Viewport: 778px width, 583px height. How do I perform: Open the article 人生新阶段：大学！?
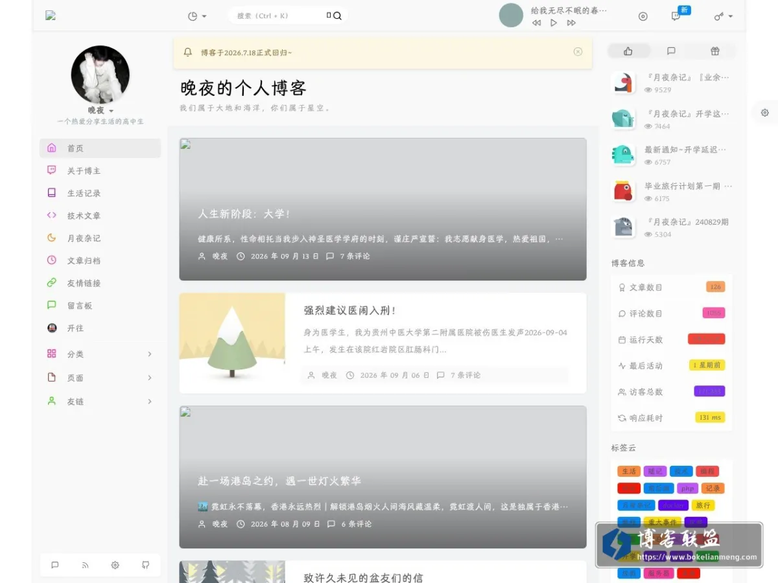[x=244, y=214]
